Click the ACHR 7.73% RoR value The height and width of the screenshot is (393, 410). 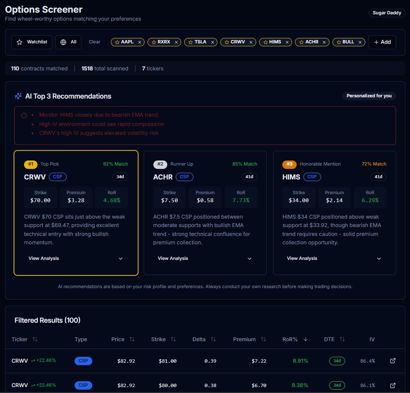[241, 201]
